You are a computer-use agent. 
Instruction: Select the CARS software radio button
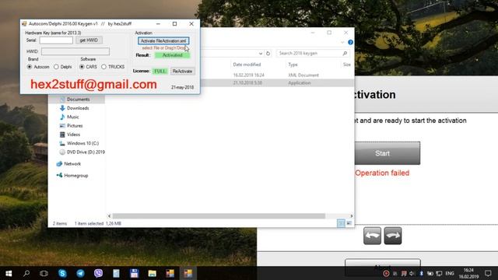click(82, 67)
